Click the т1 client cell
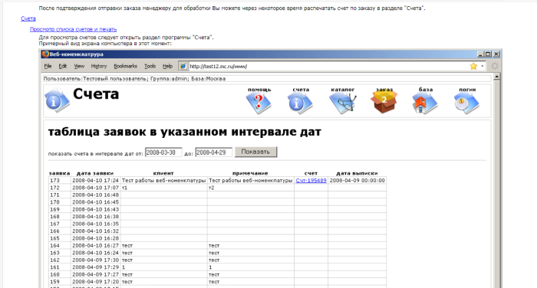Screen dimensions: 537x288 (163, 188)
